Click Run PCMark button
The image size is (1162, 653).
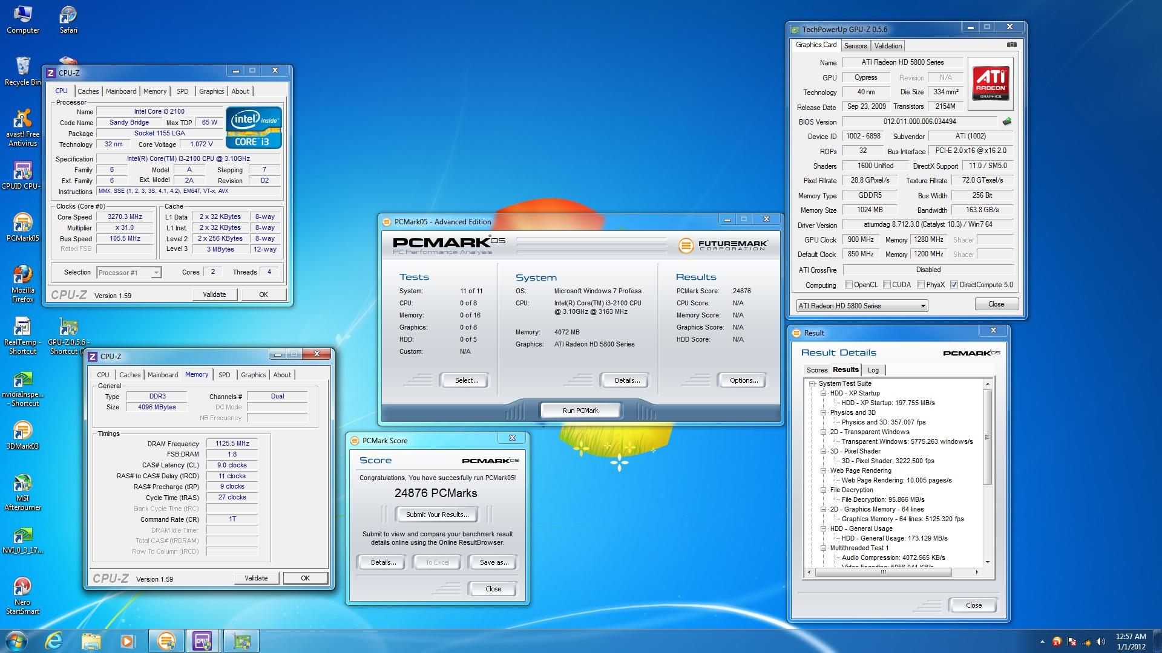click(x=580, y=411)
